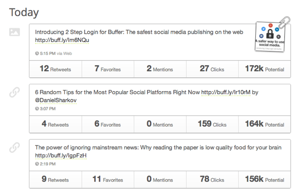Viewport: 297px width, 191px height.
Task: Click the link icon beside the Random Tips post
Action: click(14, 92)
